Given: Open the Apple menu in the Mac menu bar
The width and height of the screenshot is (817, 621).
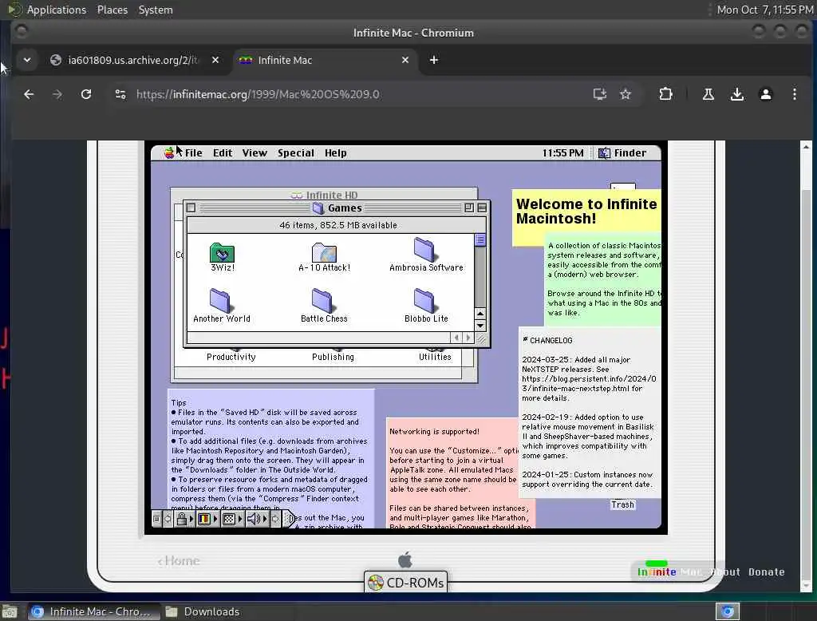Looking at the screenshot, I should [x=169, y=152].
